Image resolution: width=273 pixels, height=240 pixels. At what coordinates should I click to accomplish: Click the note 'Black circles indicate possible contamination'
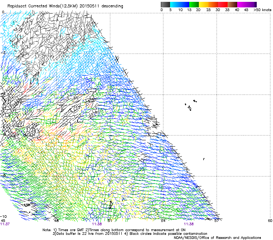[168, 234]
